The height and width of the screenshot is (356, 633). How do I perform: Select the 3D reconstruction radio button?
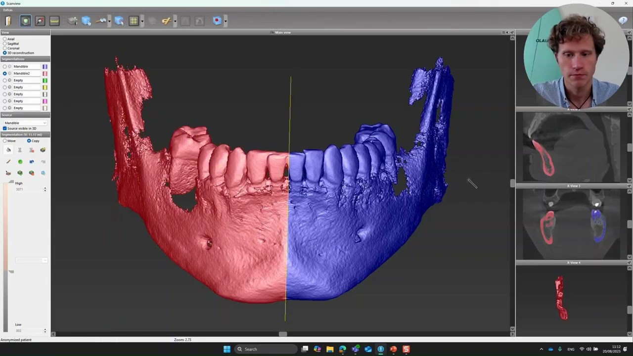[5, 53]
